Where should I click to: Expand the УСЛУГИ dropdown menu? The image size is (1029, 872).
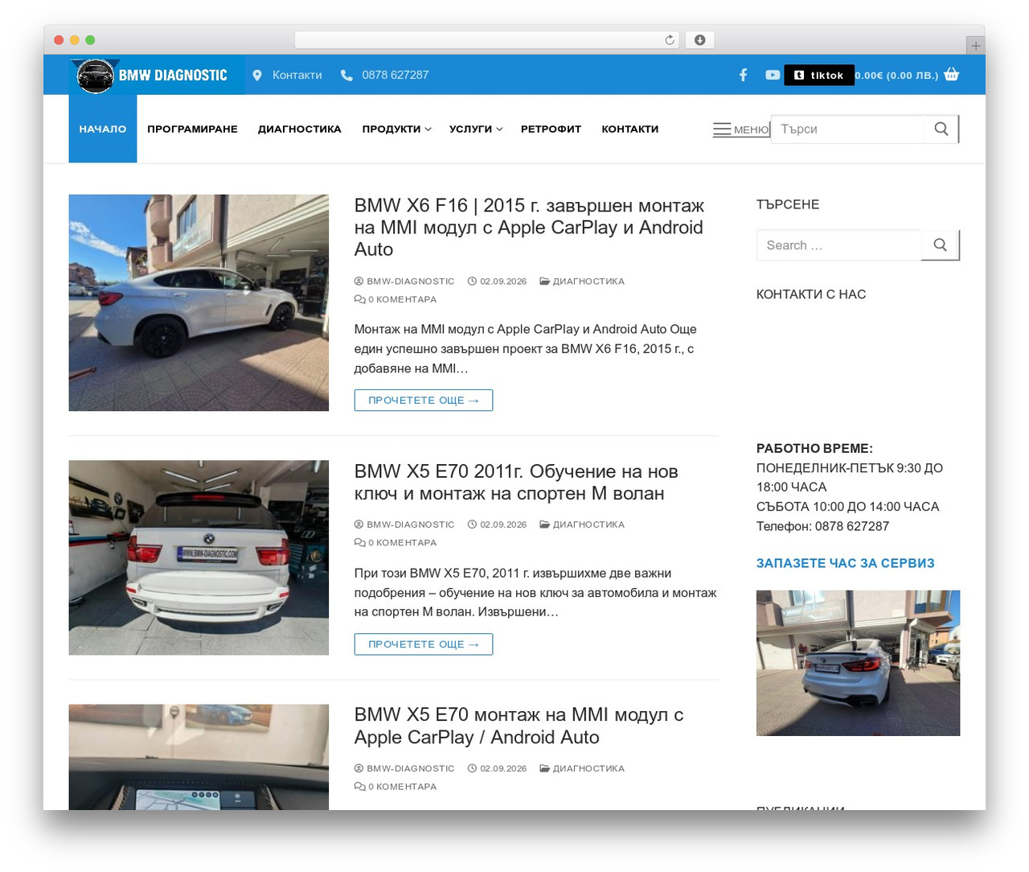tap(476, 129)
